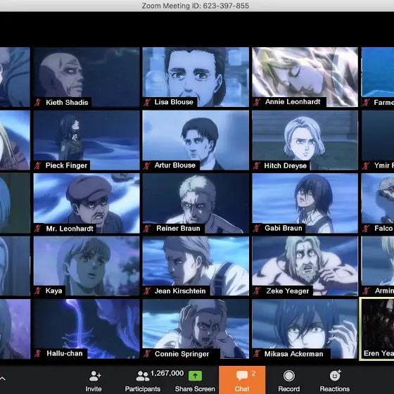Select the Lisa Blouse video tile
This screenshot has height=394, width=394.
(196, 77)
